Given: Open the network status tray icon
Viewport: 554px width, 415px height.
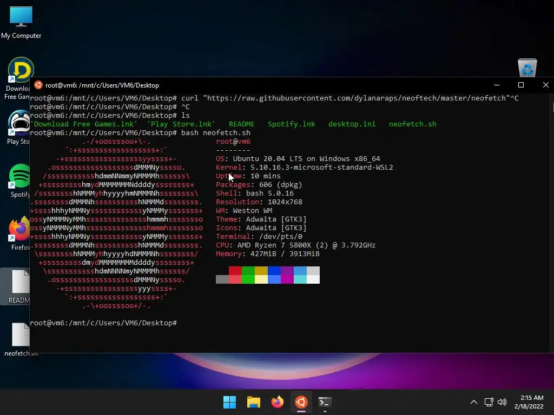Looking at the screenshot, I should point(489,402).
